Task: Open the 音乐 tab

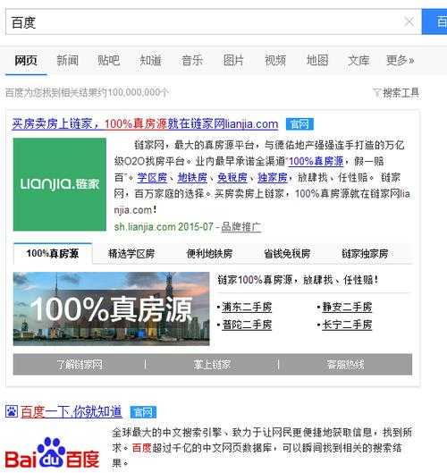Action: click(192, 61)
